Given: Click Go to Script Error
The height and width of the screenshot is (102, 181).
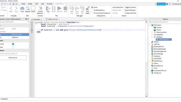Looking at the screenshot, I should (118, 7).
